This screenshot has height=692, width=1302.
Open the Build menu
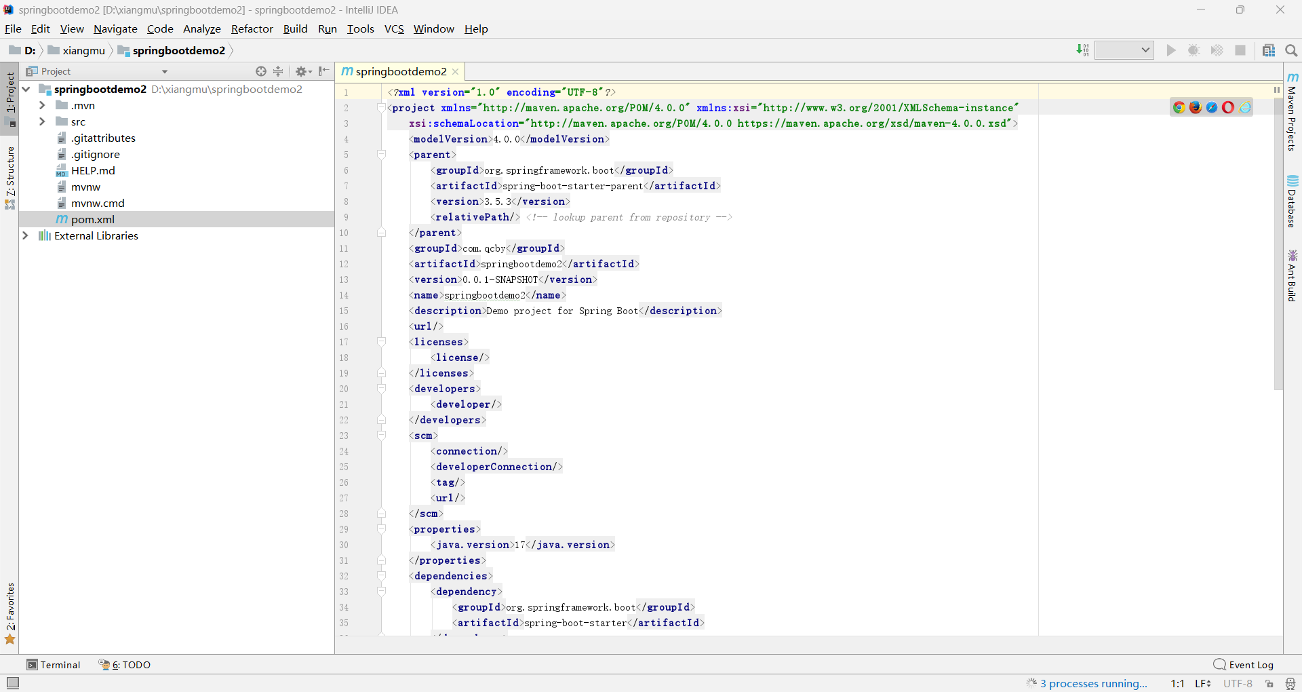coord(295,28)
